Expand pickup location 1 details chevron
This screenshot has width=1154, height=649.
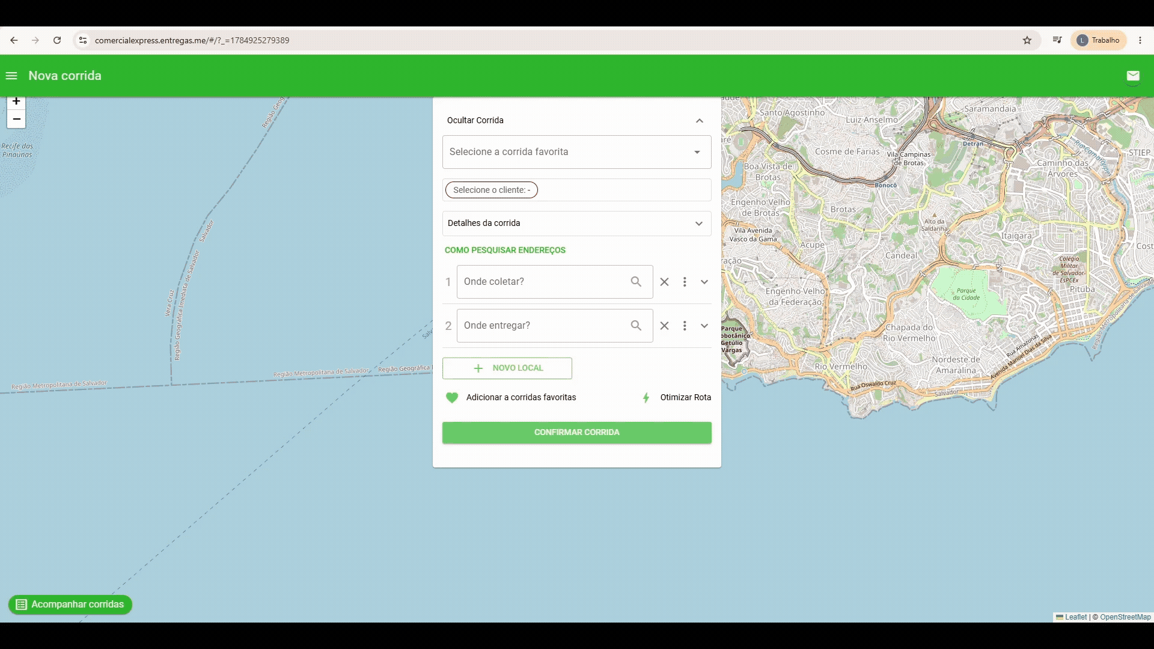[x=704, y=282]
